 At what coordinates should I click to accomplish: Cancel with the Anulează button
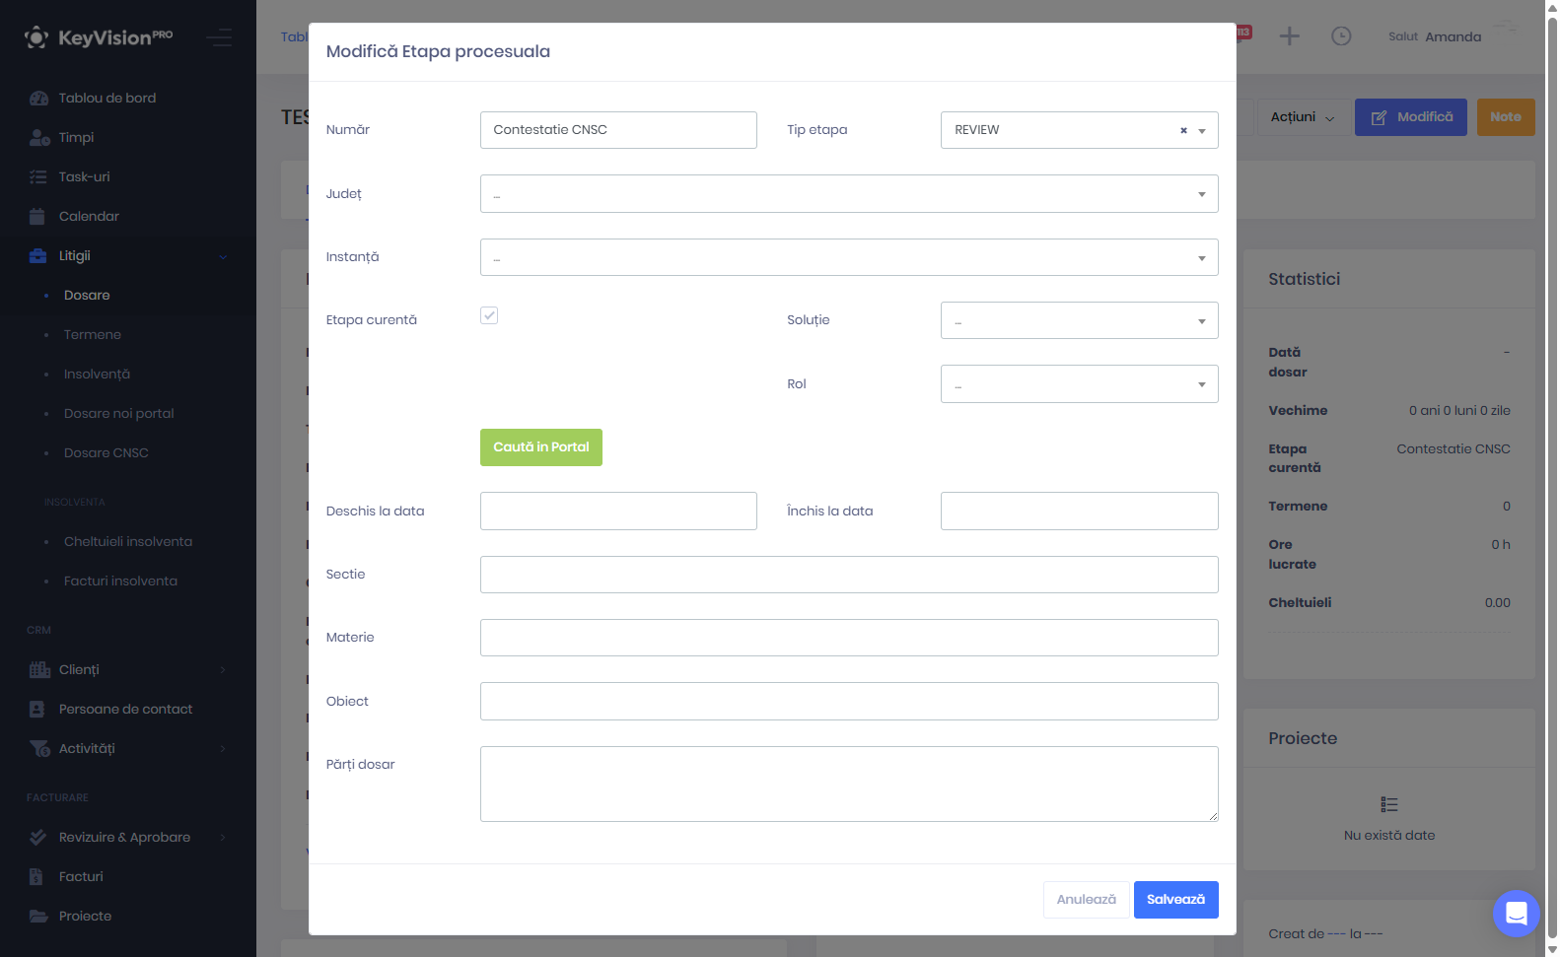[x=1086, y=900]
